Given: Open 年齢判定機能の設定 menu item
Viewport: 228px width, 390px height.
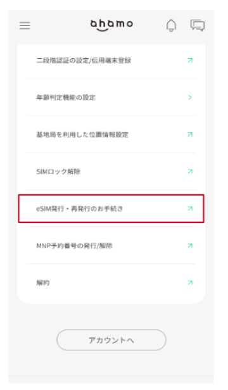Looking at the screenshot, I should pyautogui.click(x=111, y=97).
